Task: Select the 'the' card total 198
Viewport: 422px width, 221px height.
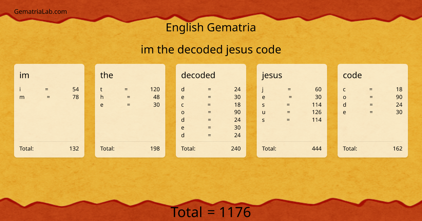Action: click(x=155, y=148)
